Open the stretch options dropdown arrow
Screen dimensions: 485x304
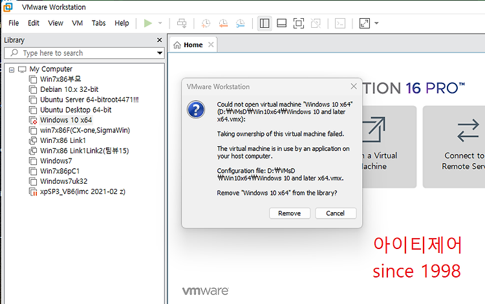pos(376,23)
